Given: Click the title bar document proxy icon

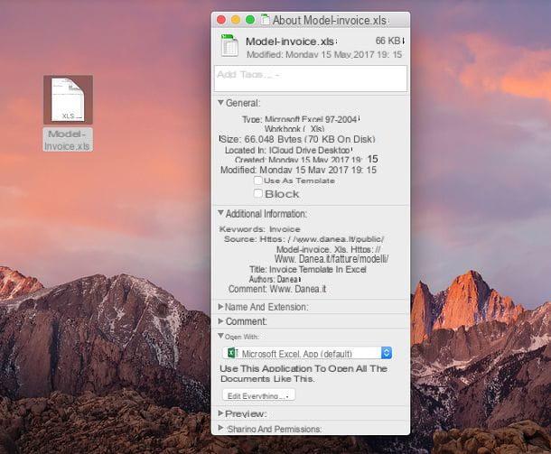Looking at the screenshot, I should point(266,20).
